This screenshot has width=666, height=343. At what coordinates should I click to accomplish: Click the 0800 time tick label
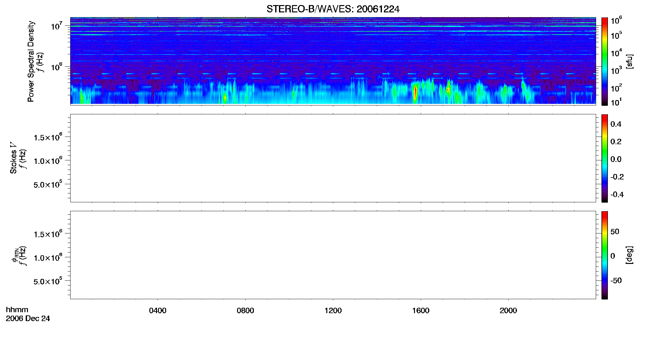pos(245,311)
